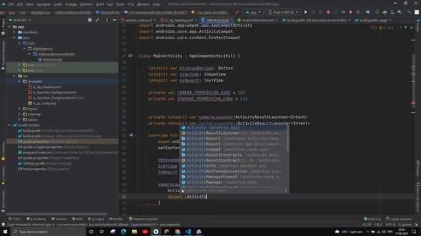Expand the manifests folder
421x236 pixels.
coord(14,32)
